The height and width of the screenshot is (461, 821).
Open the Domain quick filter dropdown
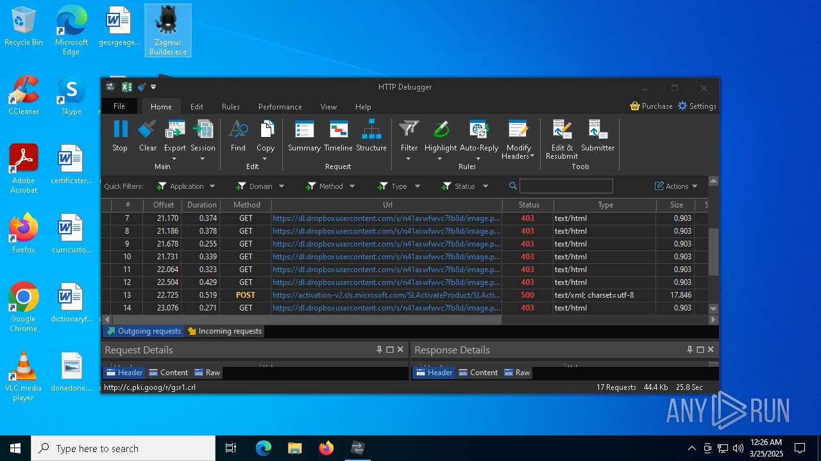[x=260, y=186]
